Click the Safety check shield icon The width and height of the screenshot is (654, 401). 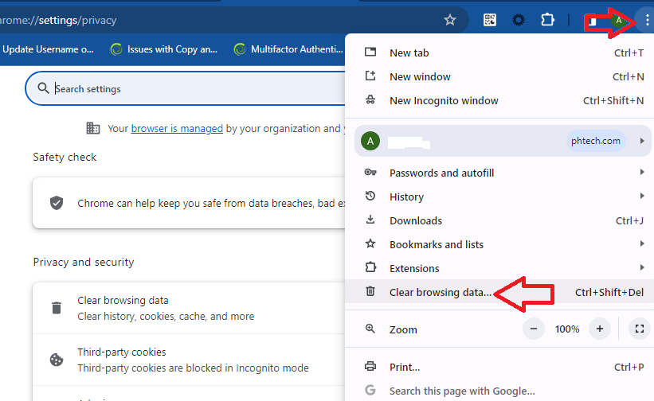pos(57,203)
